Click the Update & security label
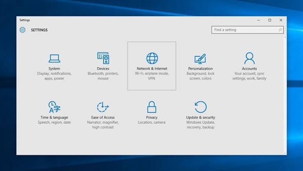This screenshot has width=303, height=171. point(201,118)
